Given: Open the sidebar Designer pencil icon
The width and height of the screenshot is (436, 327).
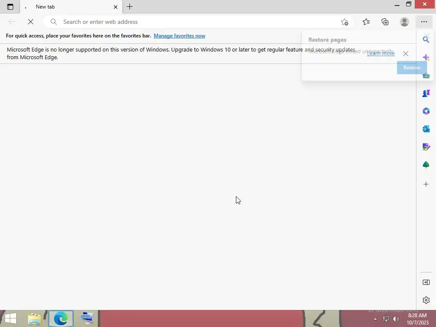Looking at the screenshot, I should click(426, 147).
